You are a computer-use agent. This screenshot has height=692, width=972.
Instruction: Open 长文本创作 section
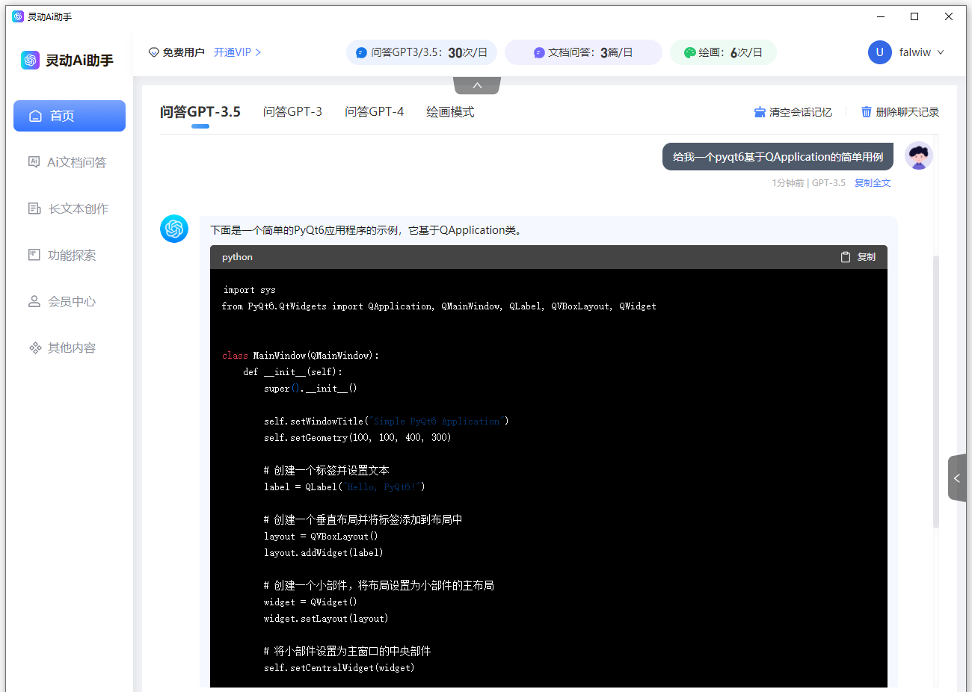pos(70,208)
